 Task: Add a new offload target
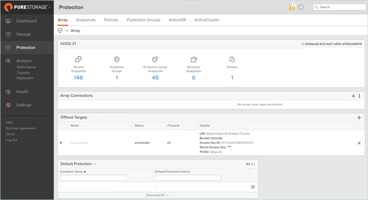[x=359, y=118]
